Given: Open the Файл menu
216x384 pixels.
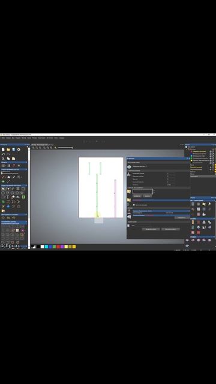Looking at the screenshot, I should point(3,138).
